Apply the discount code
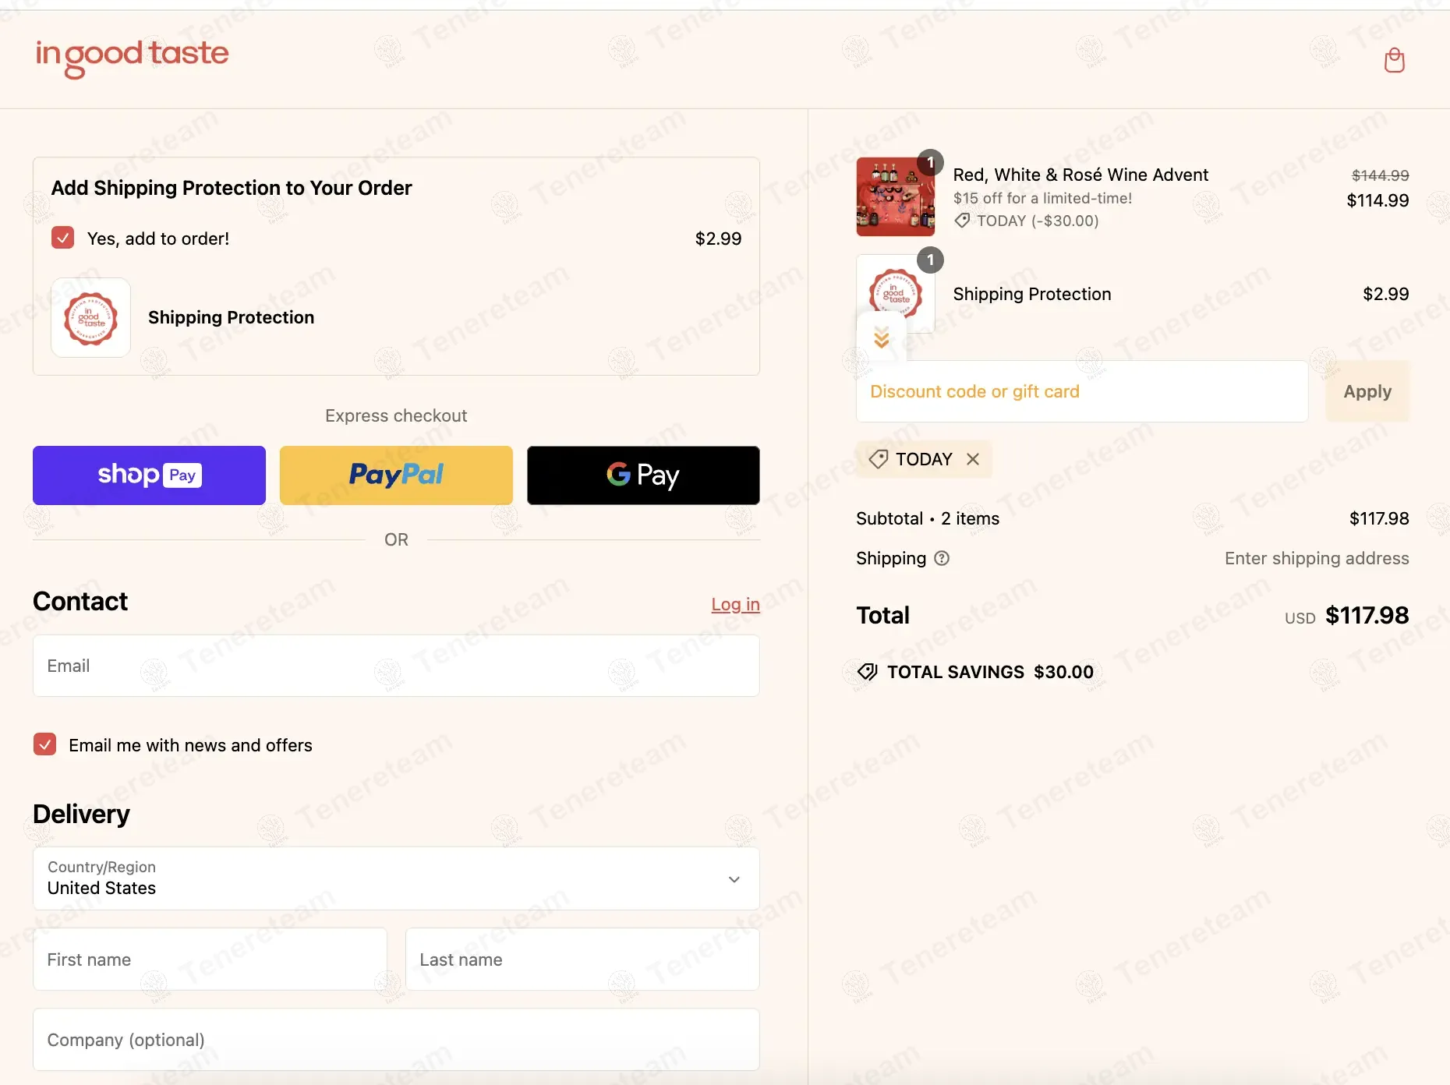 click(x=1367, y=391)
